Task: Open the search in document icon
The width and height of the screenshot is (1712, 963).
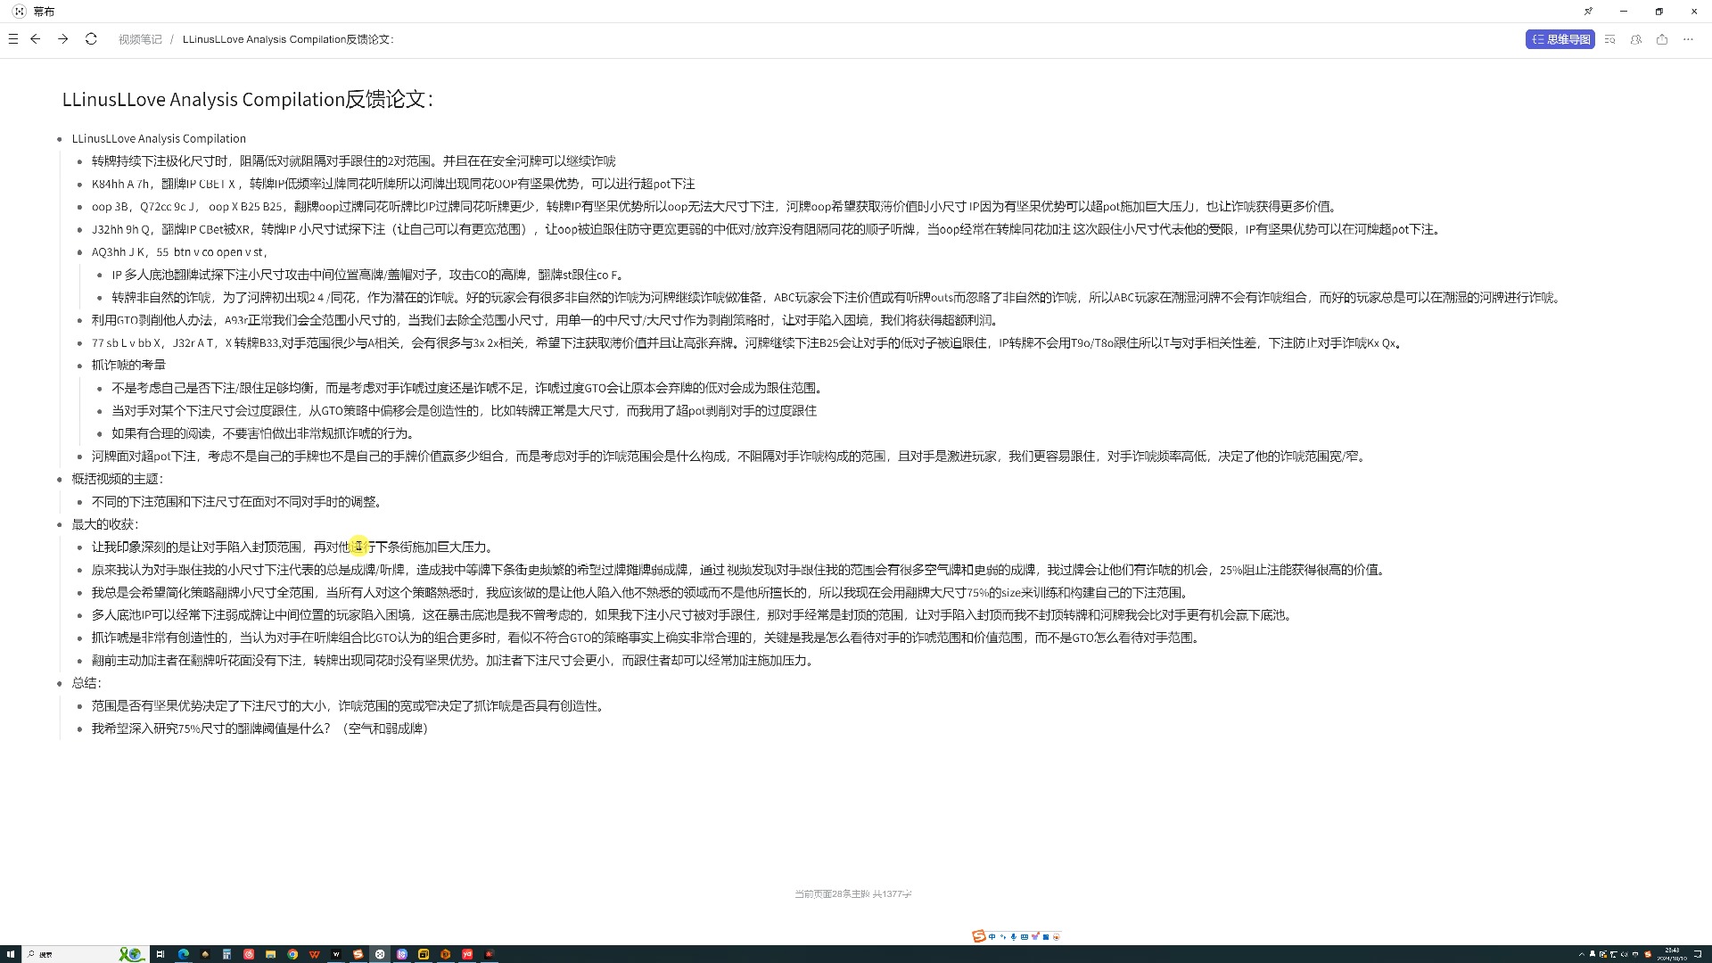Action: point(1609,39)
